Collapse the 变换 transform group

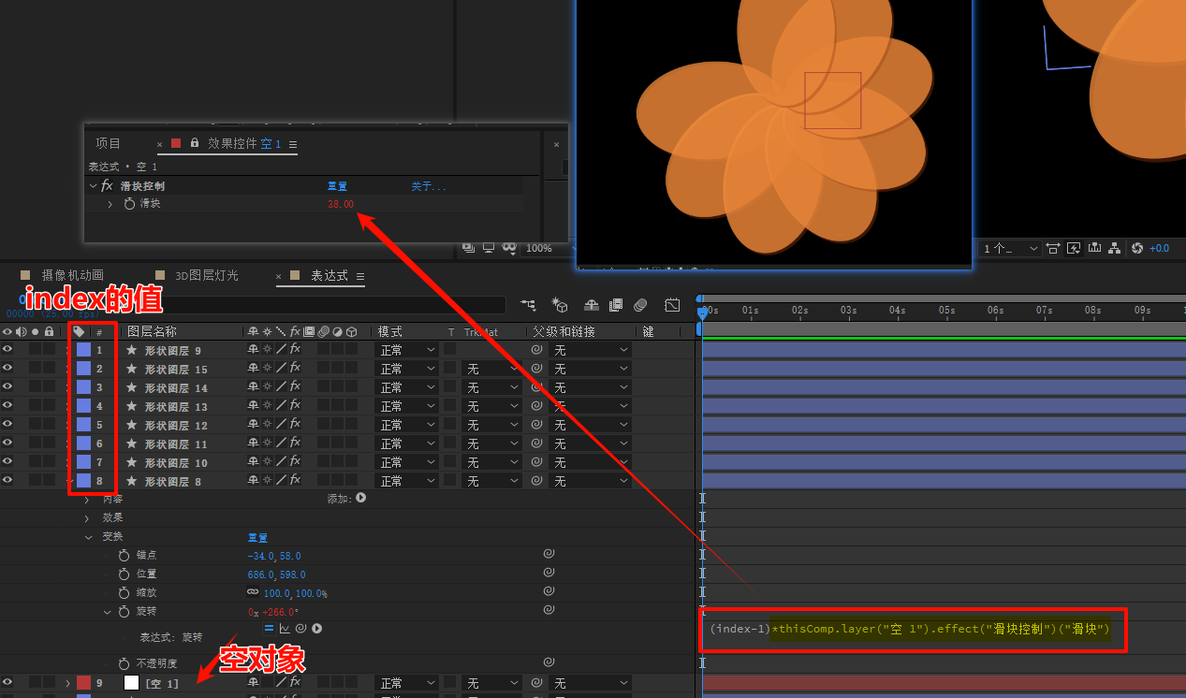(x=89, y=537)
